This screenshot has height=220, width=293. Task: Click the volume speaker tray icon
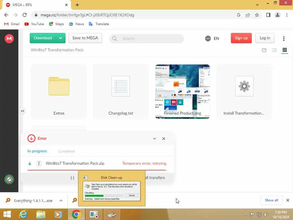click(266, 214)
